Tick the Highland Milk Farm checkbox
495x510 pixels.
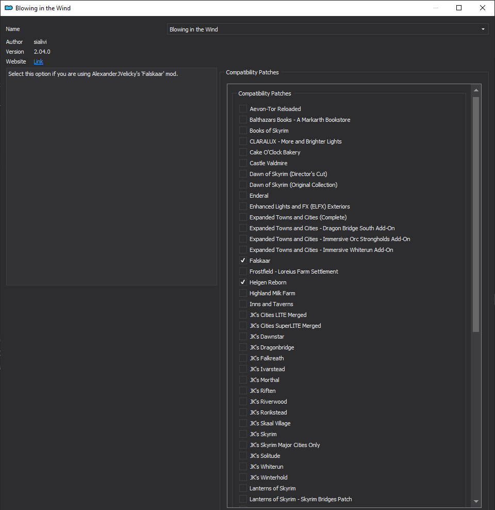tap(243, 293)
